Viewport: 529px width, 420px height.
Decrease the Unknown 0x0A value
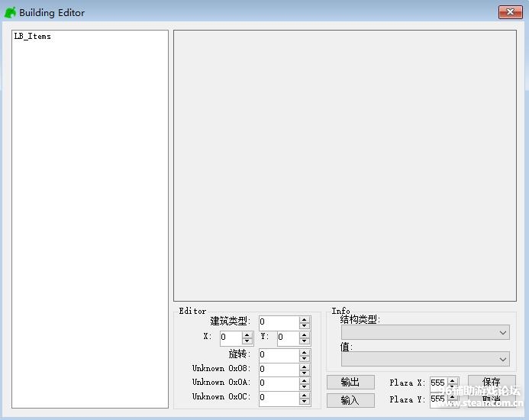tap(305, 386)
